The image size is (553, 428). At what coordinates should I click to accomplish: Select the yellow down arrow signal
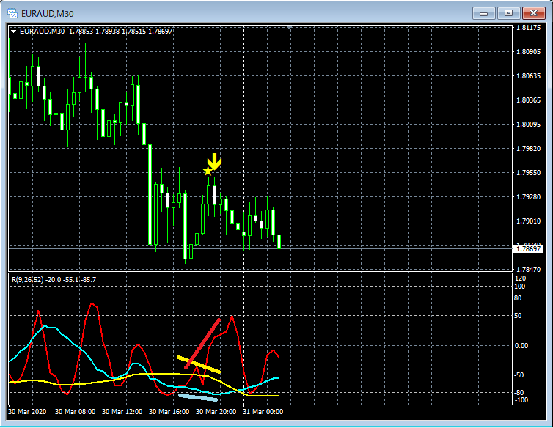pyautogui.click(x=214, y=161)
